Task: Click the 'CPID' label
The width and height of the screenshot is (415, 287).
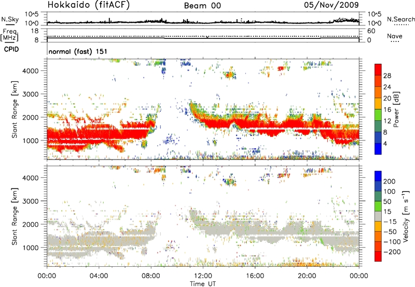Action: (x=11, y=49)
